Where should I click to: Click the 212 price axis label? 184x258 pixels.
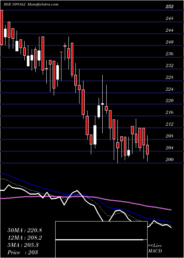click(169, 124)
